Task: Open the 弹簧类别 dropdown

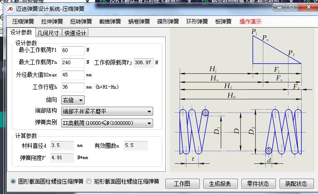Action: tap(107, 123)
